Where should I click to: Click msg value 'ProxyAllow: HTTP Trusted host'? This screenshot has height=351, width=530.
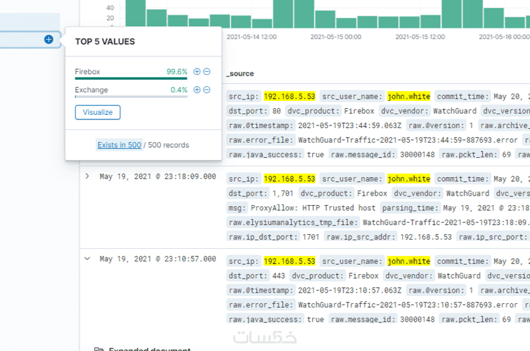(x=313, y=208)
